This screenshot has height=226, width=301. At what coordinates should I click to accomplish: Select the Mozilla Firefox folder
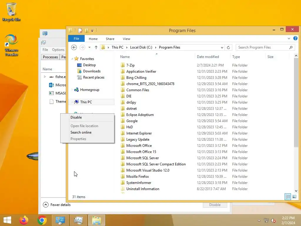pyautogui.click(x=138, y=177)
